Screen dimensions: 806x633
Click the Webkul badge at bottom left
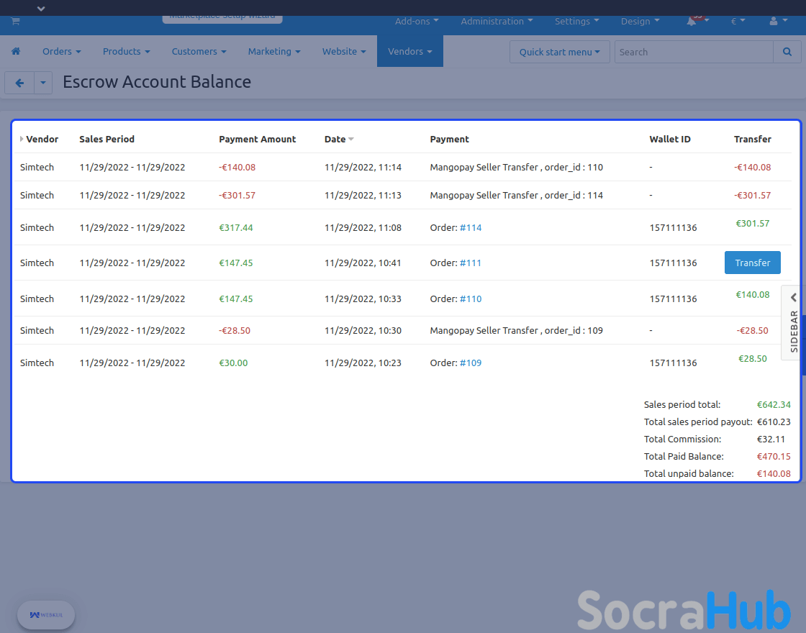click(x=46, y=615)
